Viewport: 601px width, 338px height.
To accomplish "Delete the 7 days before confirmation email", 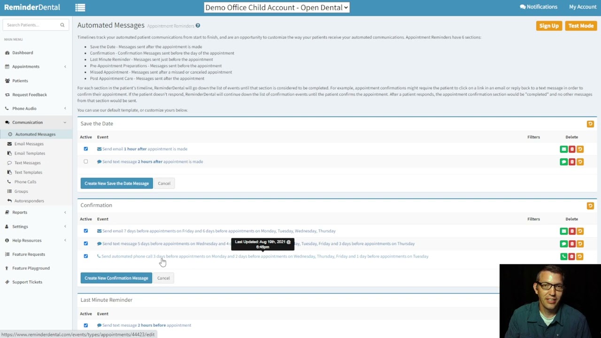I will click(572, 231).
